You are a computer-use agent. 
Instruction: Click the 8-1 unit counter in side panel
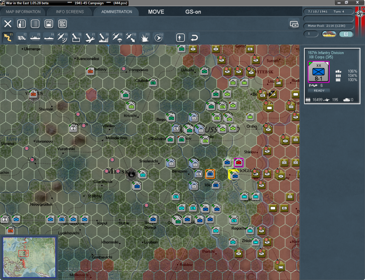click(x=318, y=72)
